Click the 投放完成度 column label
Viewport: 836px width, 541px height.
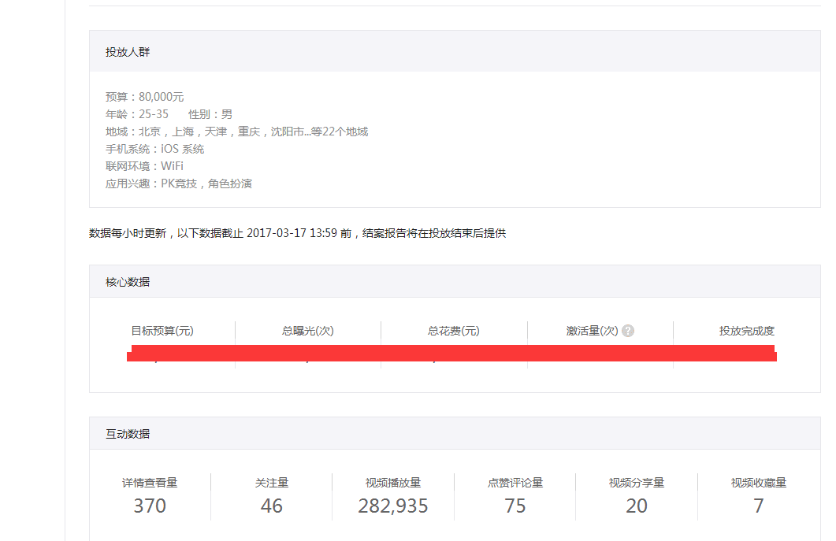click(747, 332)
